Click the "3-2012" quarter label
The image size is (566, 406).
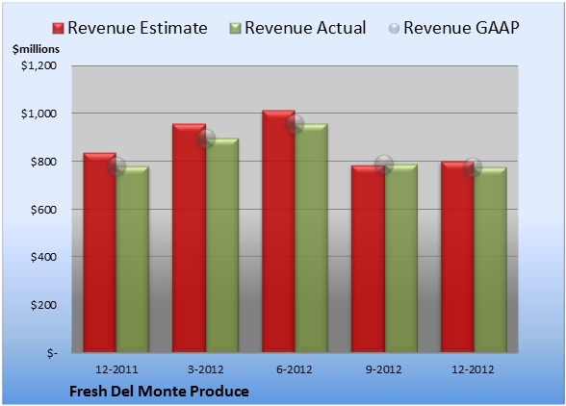click(x=206, y=369)
